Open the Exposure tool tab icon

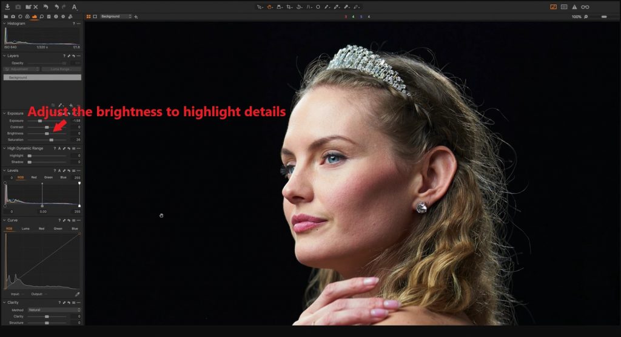[x=35, y=16]
